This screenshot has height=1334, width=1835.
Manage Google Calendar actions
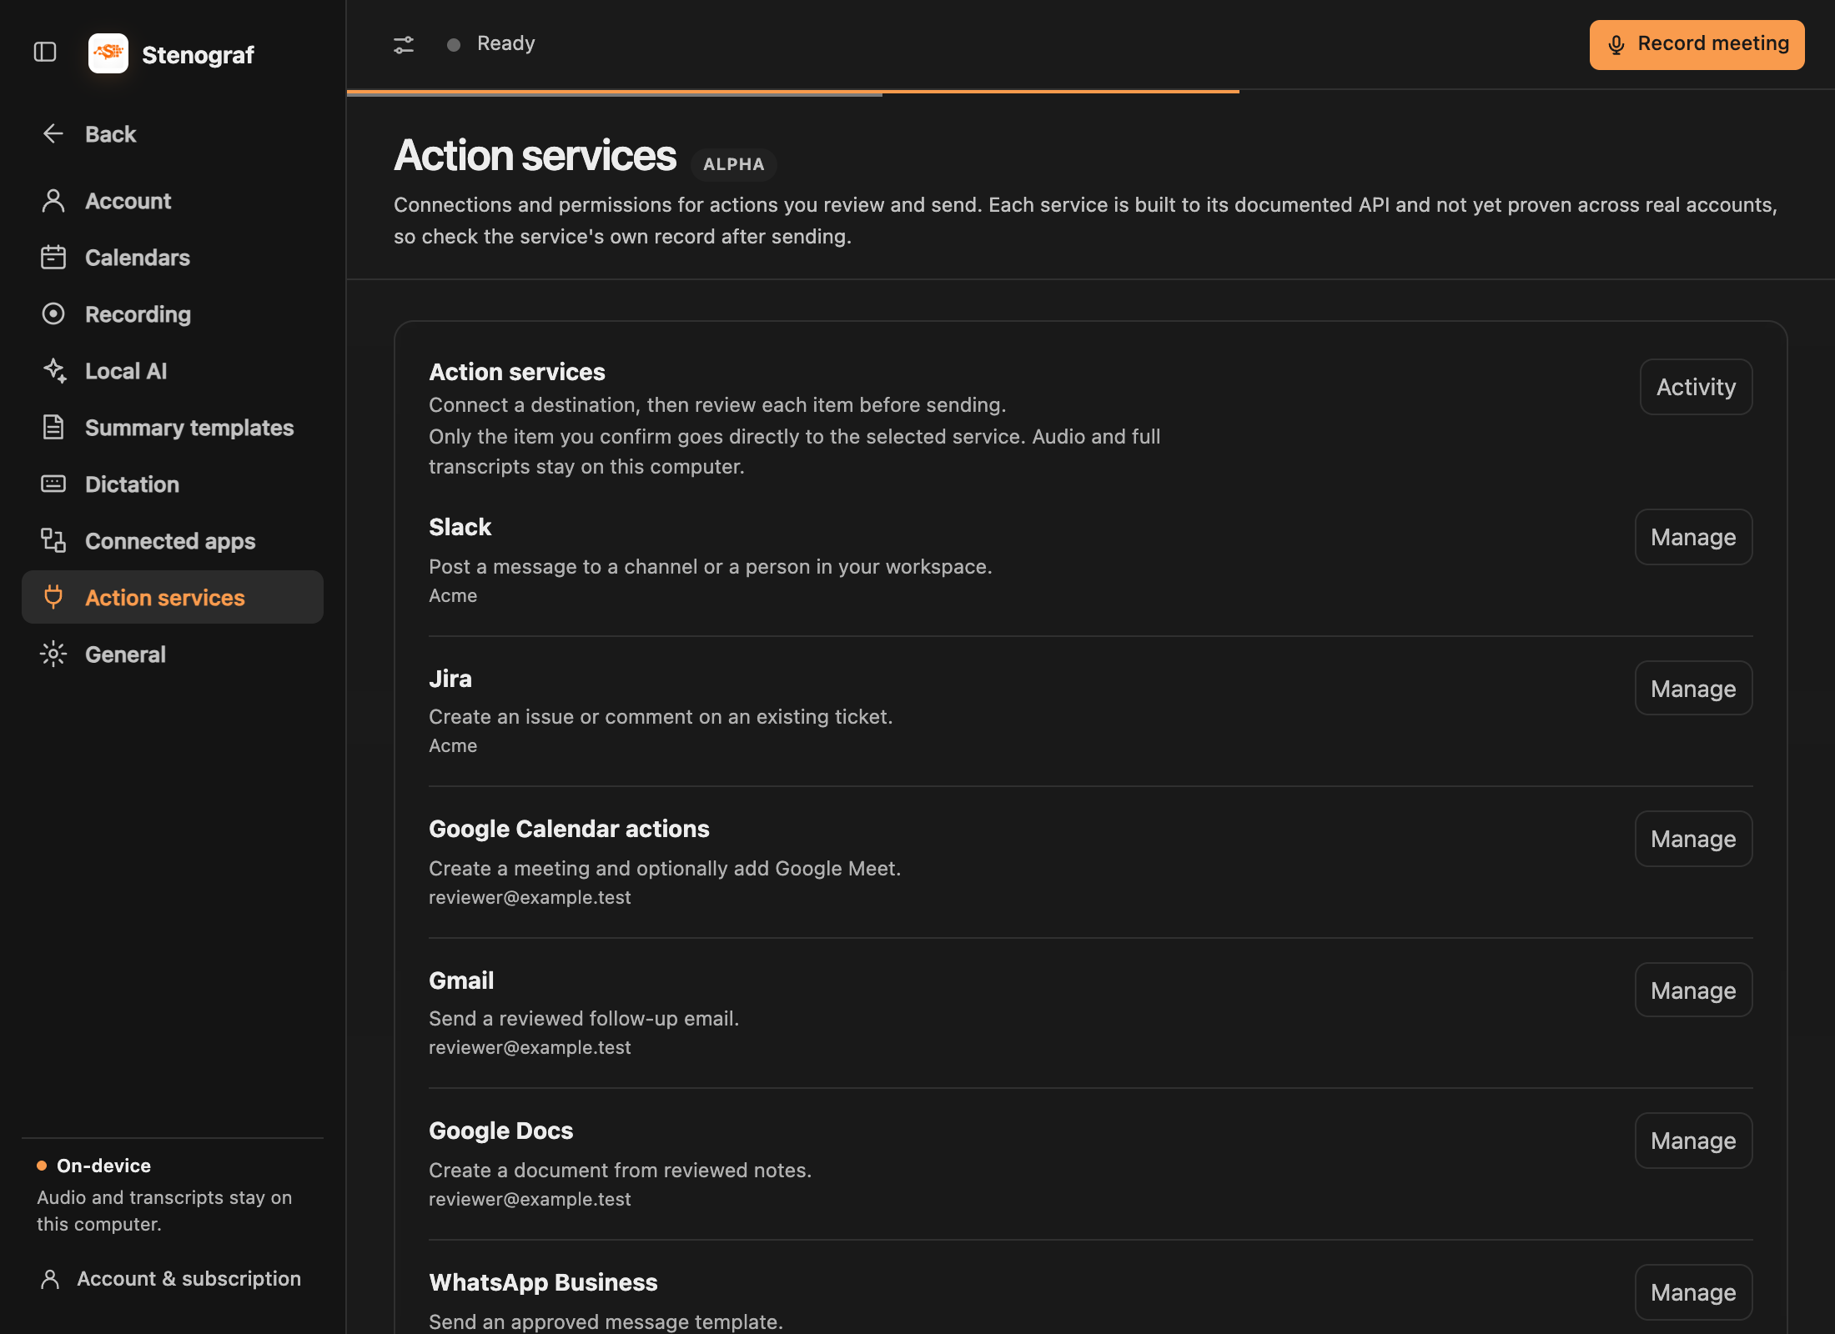(x=1693, y=839)
